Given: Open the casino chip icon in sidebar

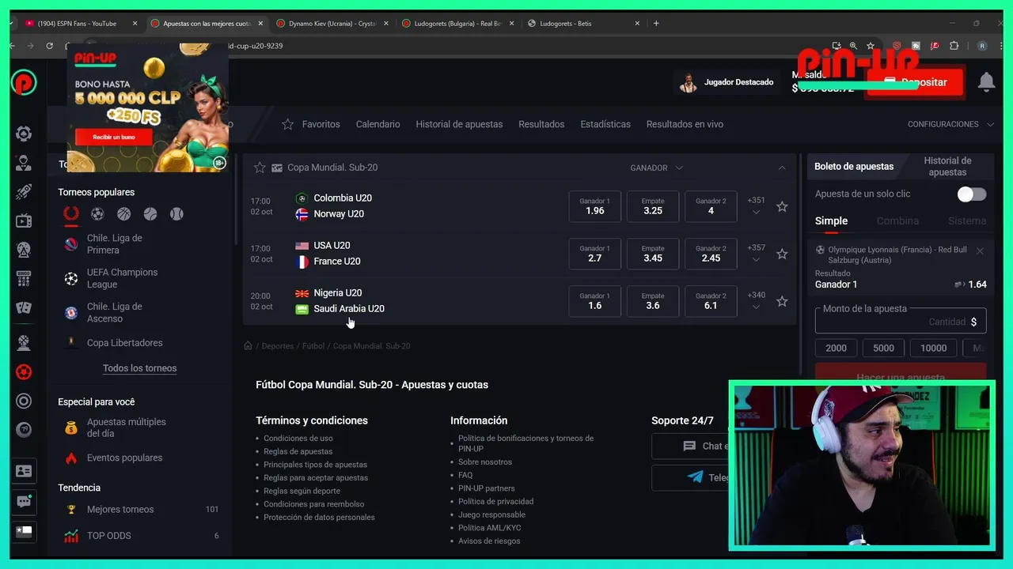Looking at the screenshot, I should [24, 134].
